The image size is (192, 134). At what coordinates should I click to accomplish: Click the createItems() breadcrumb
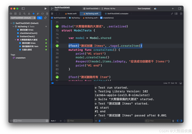[x=107, y=18]
